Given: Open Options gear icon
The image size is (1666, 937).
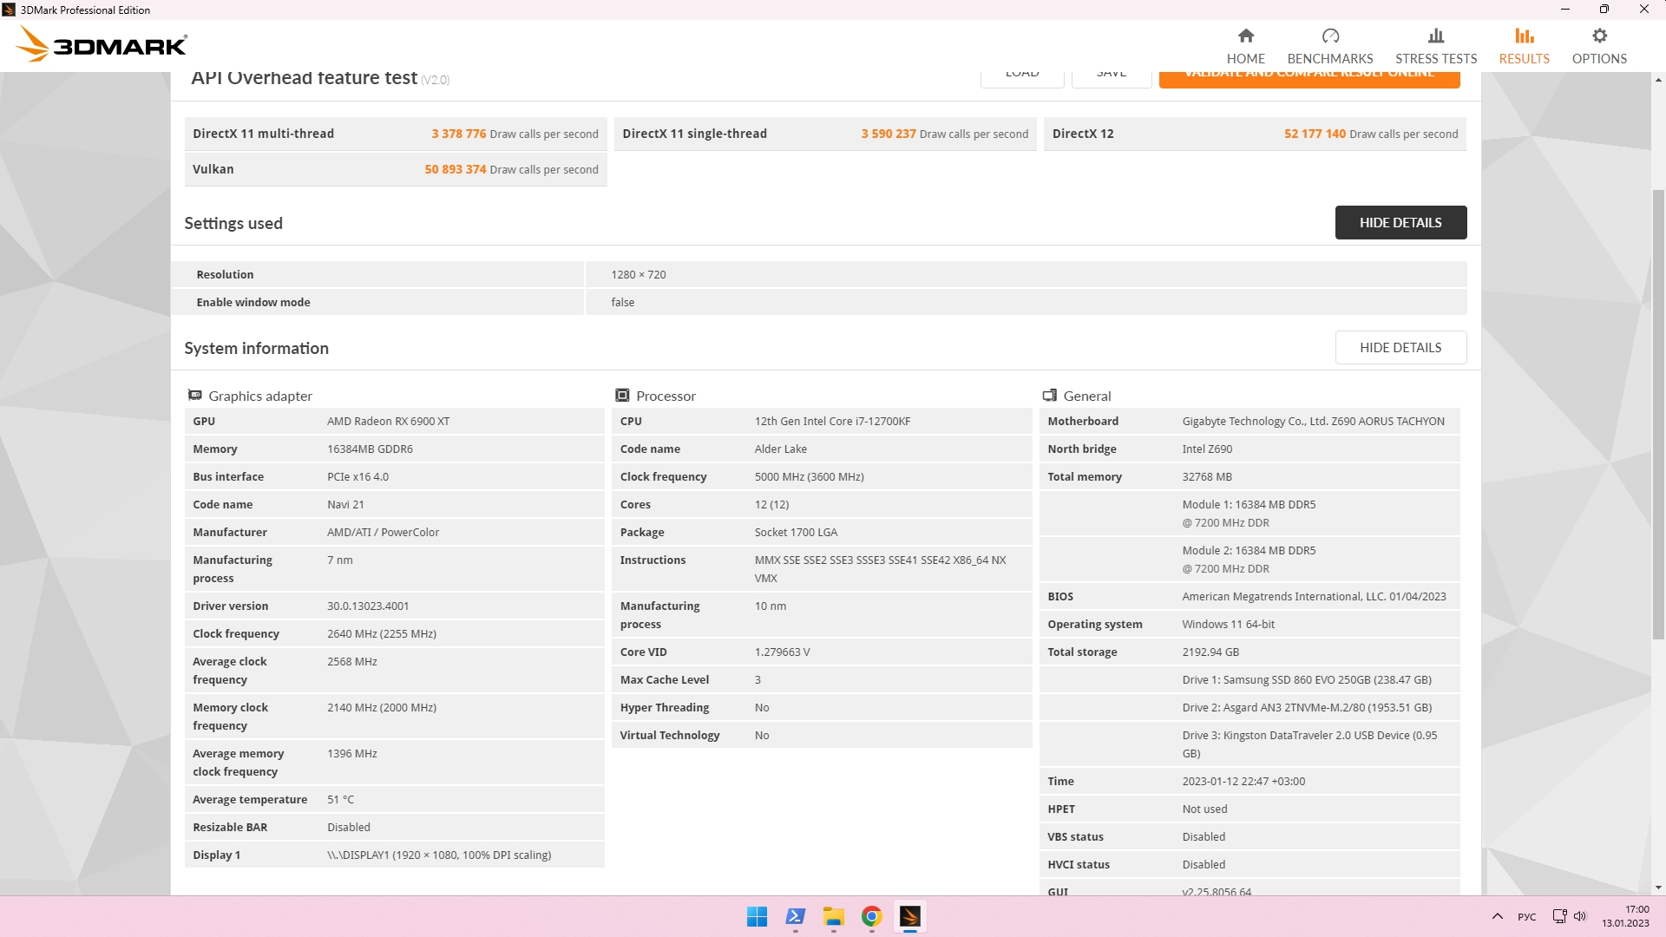Looking at the screenshot, I should [x=1598, y=36].
